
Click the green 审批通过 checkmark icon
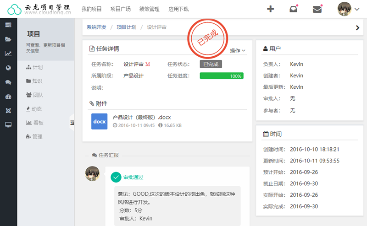(116, 177)
